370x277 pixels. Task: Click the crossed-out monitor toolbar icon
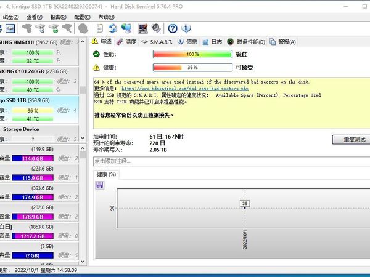[143, 28]
